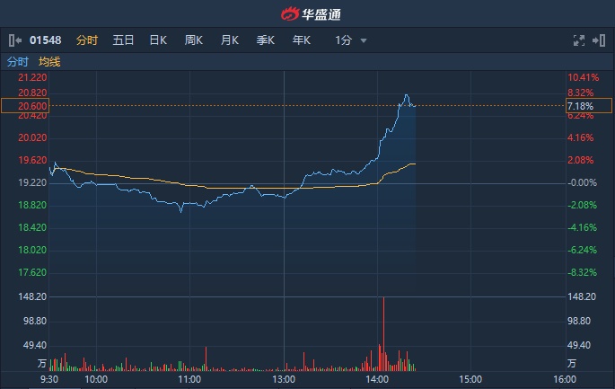Viewport: 615px width, 389px height.
Task: Toggle the 分时 line legend
Action: [18, 62]
